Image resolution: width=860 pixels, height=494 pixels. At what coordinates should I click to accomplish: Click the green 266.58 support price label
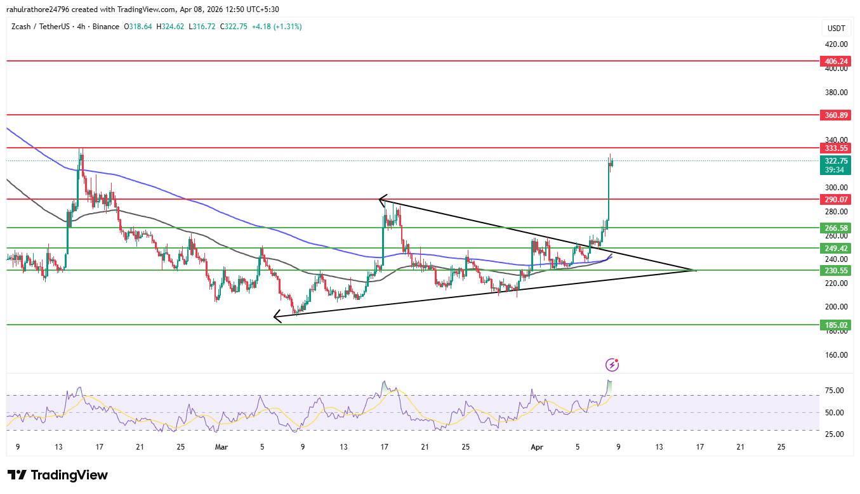835,228
